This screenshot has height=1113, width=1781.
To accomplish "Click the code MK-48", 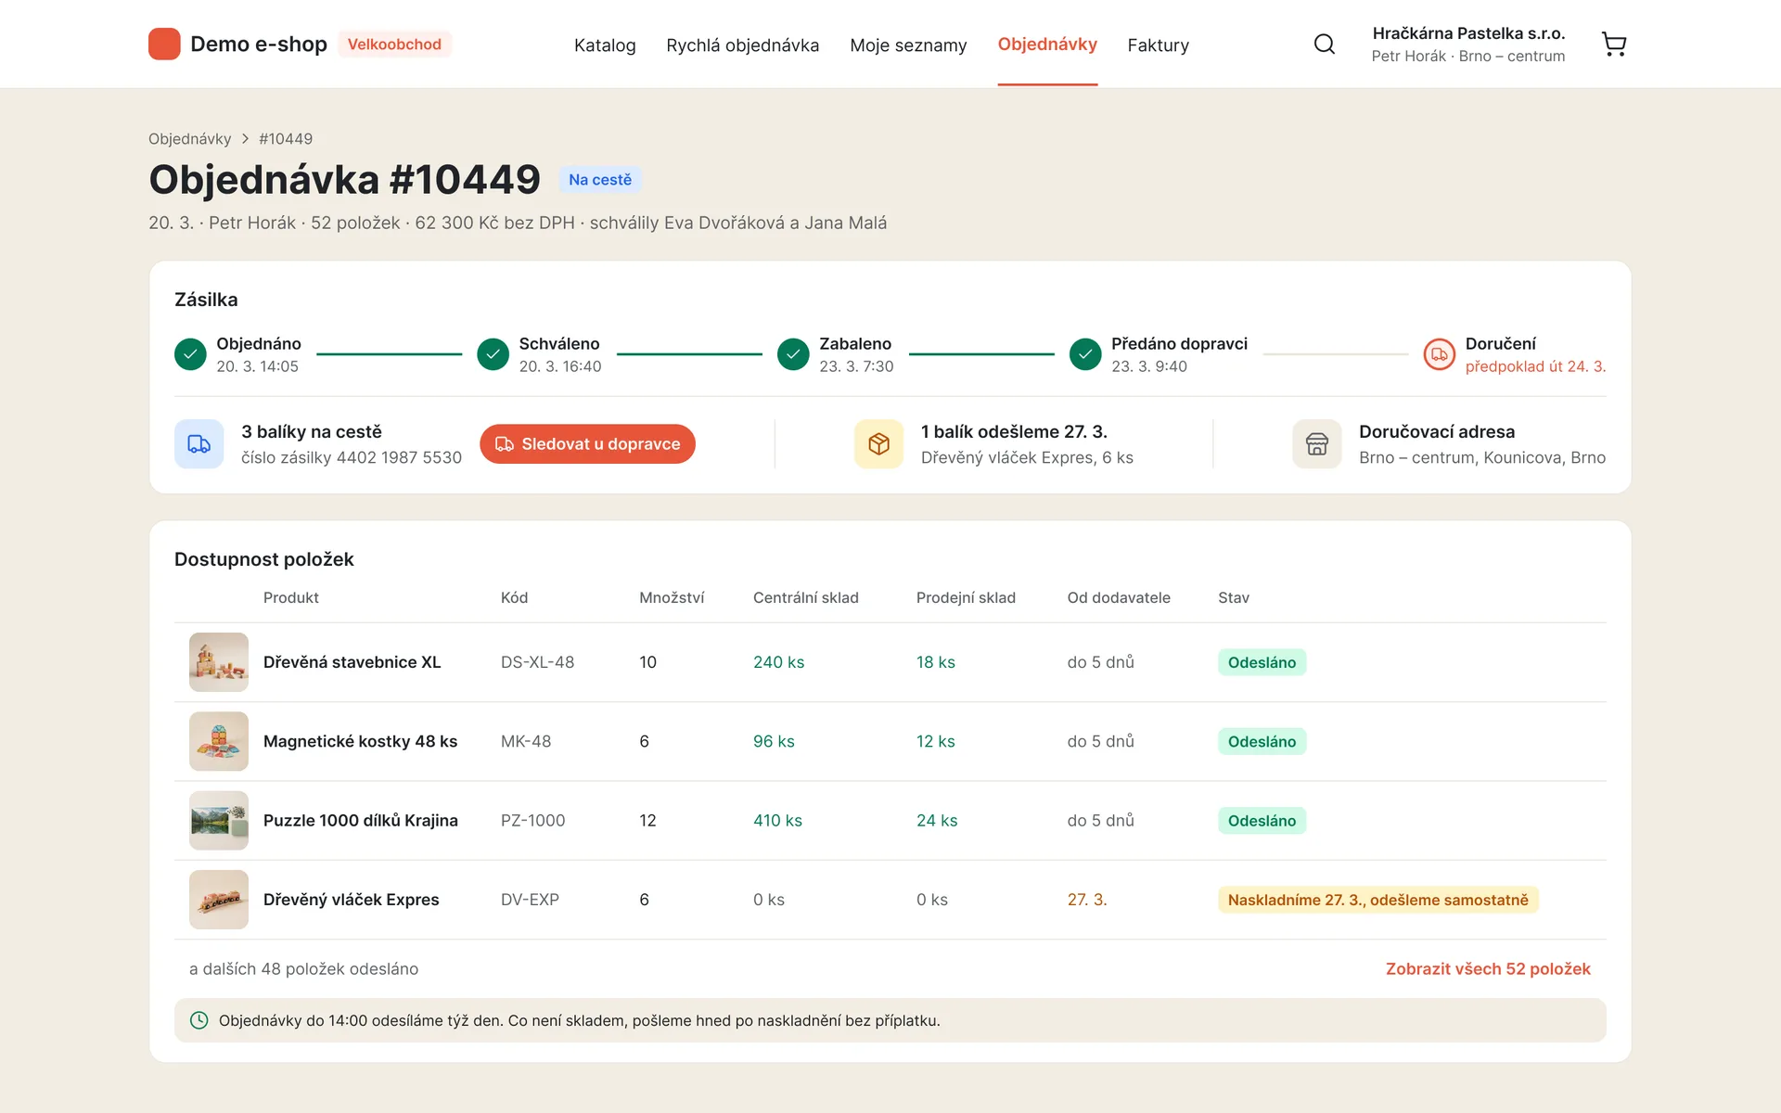I will click(526, 741).
